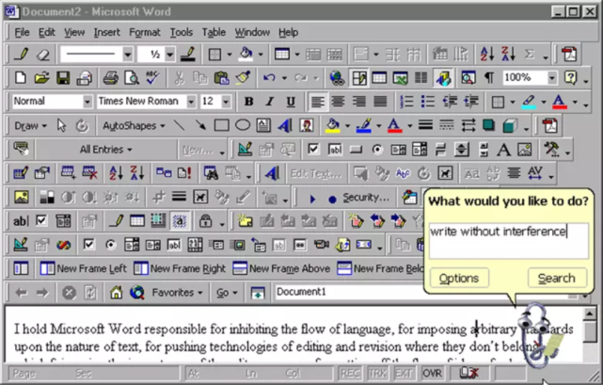The width and height of the screenshot is (603, 385).
Task: Insert an Option Button control
Action: [x=377, y=150]
